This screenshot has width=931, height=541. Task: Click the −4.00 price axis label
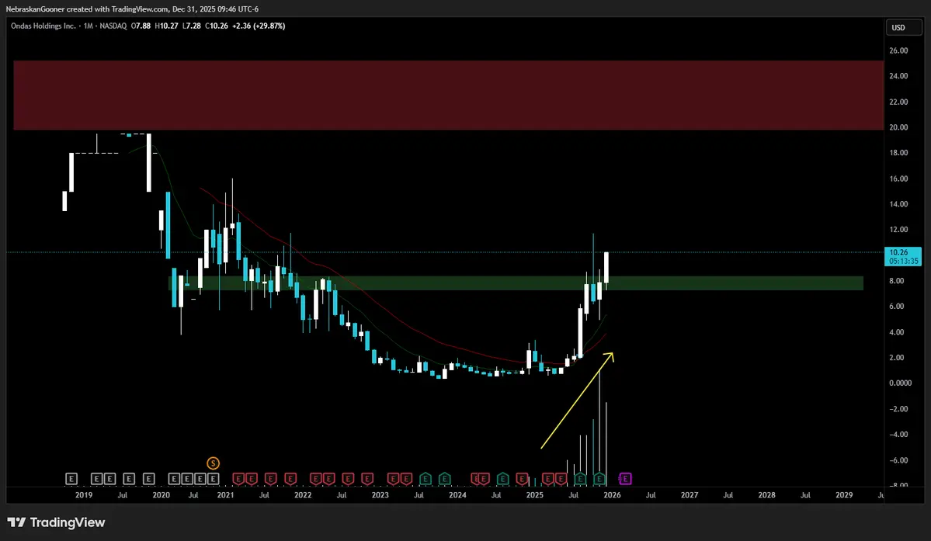tap(898, 434)
